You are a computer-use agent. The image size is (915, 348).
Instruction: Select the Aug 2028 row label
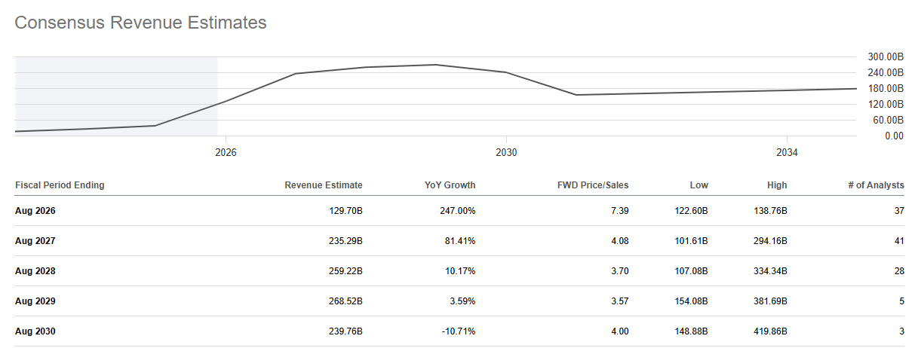point(35,271)
